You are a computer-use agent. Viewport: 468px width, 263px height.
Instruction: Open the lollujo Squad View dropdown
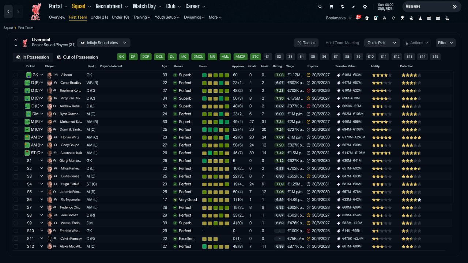(x=103, y=43)
